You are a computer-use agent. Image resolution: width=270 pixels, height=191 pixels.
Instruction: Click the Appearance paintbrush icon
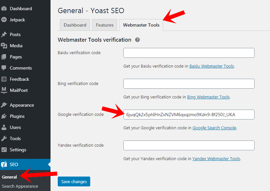(4, 105)
